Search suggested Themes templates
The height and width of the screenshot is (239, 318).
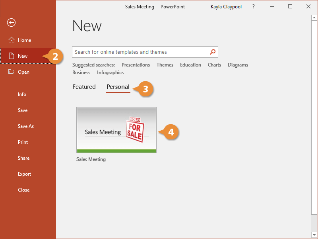click(x=165, y=65)
